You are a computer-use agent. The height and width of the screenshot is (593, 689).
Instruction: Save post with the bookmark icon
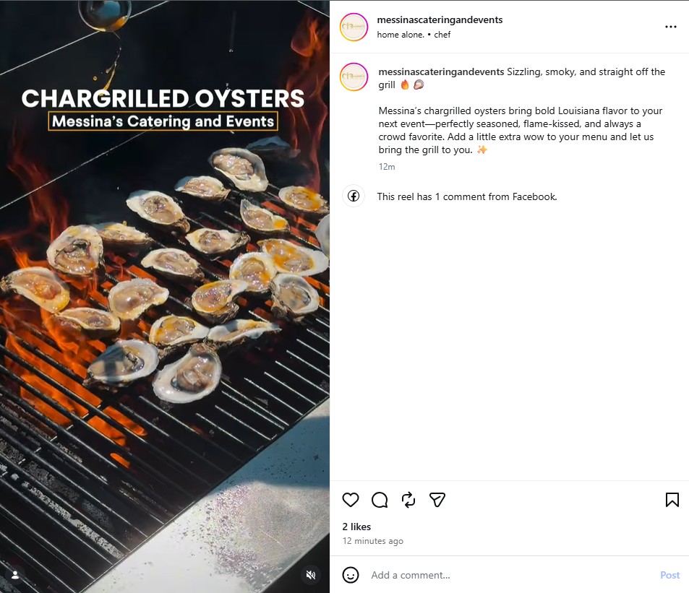[x=672, y=500]
